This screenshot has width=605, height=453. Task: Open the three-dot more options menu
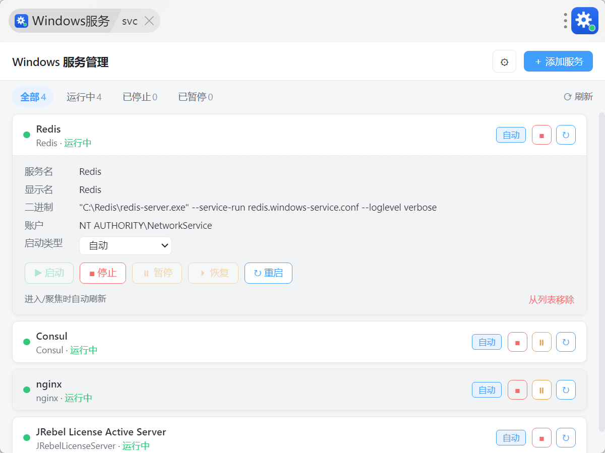[566, 21]
